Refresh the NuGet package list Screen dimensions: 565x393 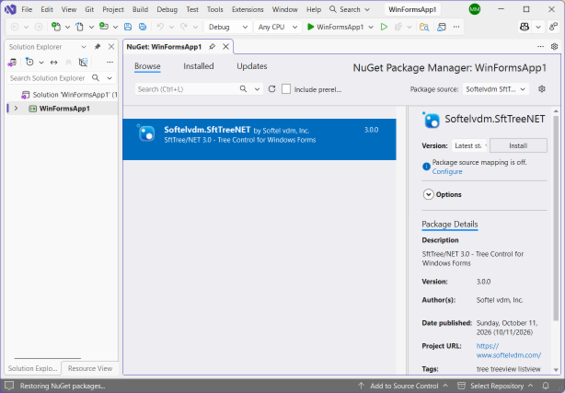coord(272,88)
